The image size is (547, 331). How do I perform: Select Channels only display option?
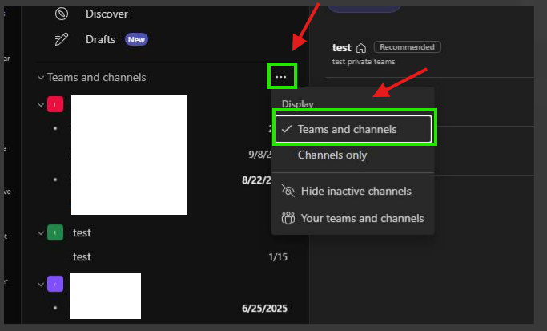pos(353,155)
